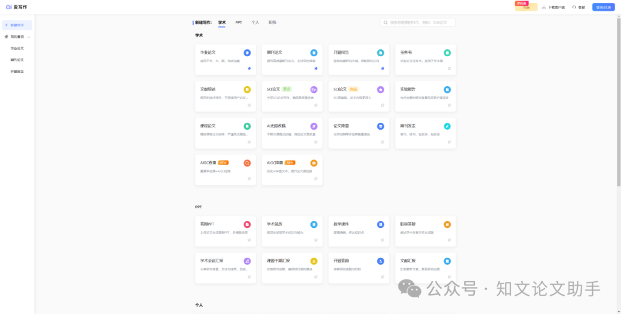Click the red icon on 答辩PPT card

coord(247,224)
